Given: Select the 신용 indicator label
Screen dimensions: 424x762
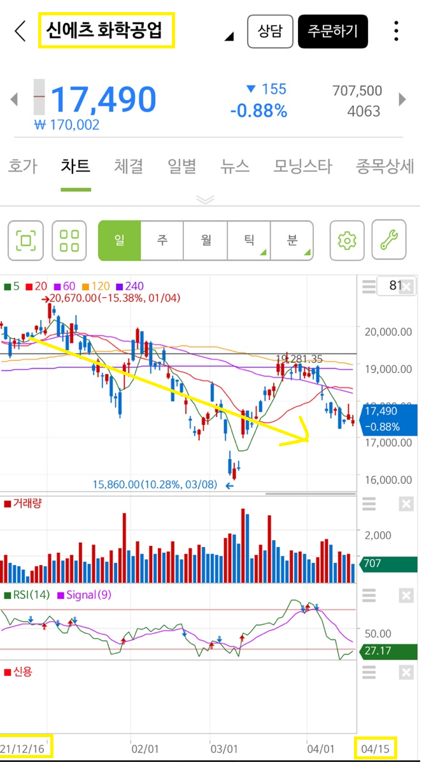Looking at the screenshot, I should click(18, 672).
